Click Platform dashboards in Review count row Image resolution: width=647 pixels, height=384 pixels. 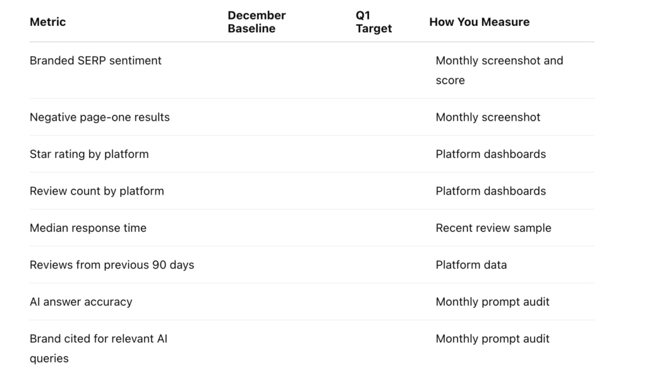tap(490, 191)
